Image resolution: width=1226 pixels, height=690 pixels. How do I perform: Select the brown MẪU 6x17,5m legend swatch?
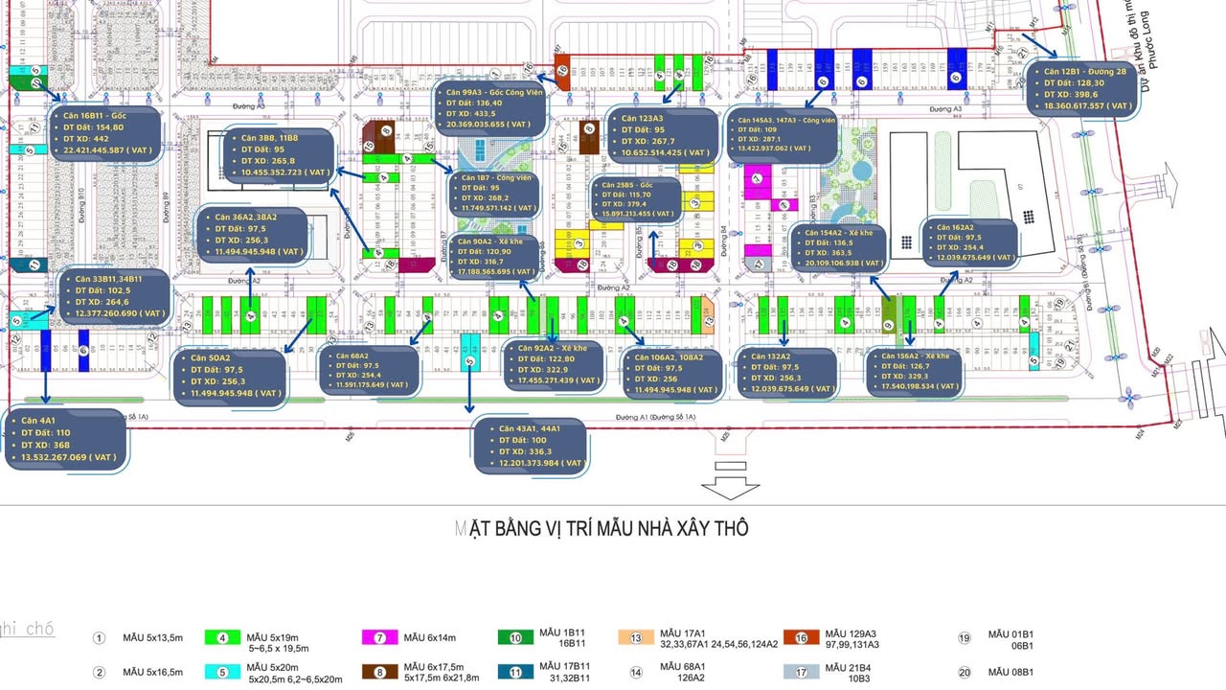coord(379,673)
